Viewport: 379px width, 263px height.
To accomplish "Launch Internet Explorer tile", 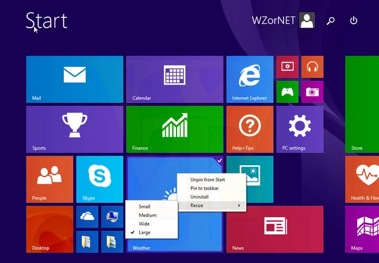I will 250,79.
